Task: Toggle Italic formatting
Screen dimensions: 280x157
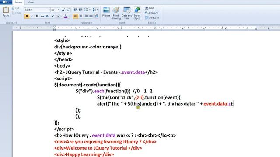Action: click(32, 16)
